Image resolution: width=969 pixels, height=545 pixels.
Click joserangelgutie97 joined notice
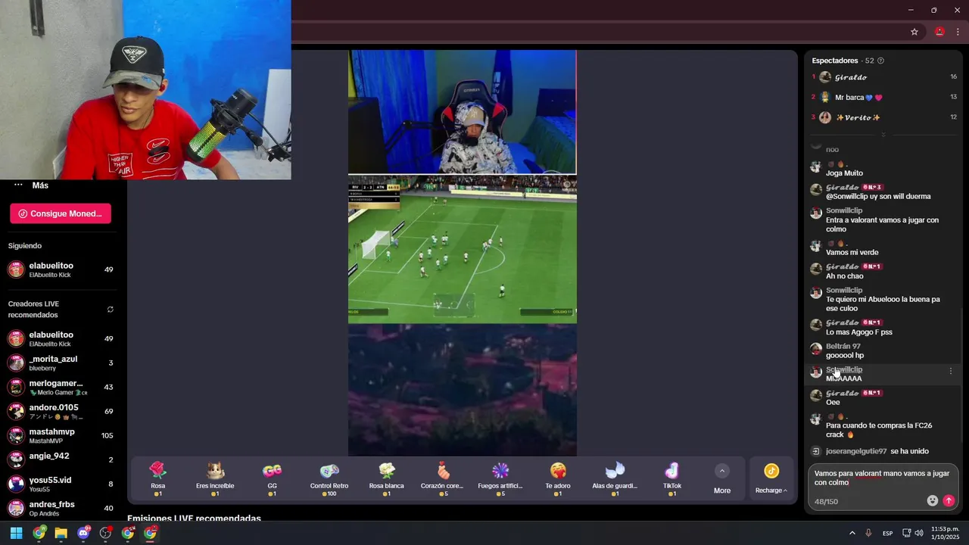point(870,451)
